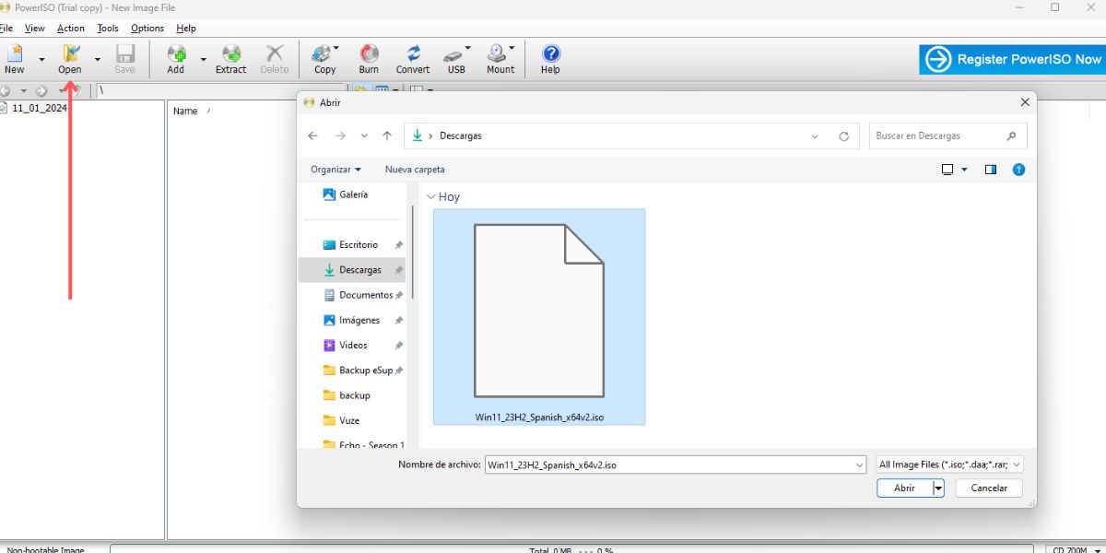Open the Organizar dropdown menu
The width and height of the screenshot is (1106, 553).
point(335,170)
